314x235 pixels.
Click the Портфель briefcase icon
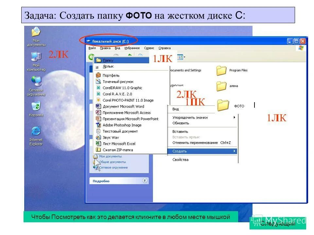[x=98, y=75]
